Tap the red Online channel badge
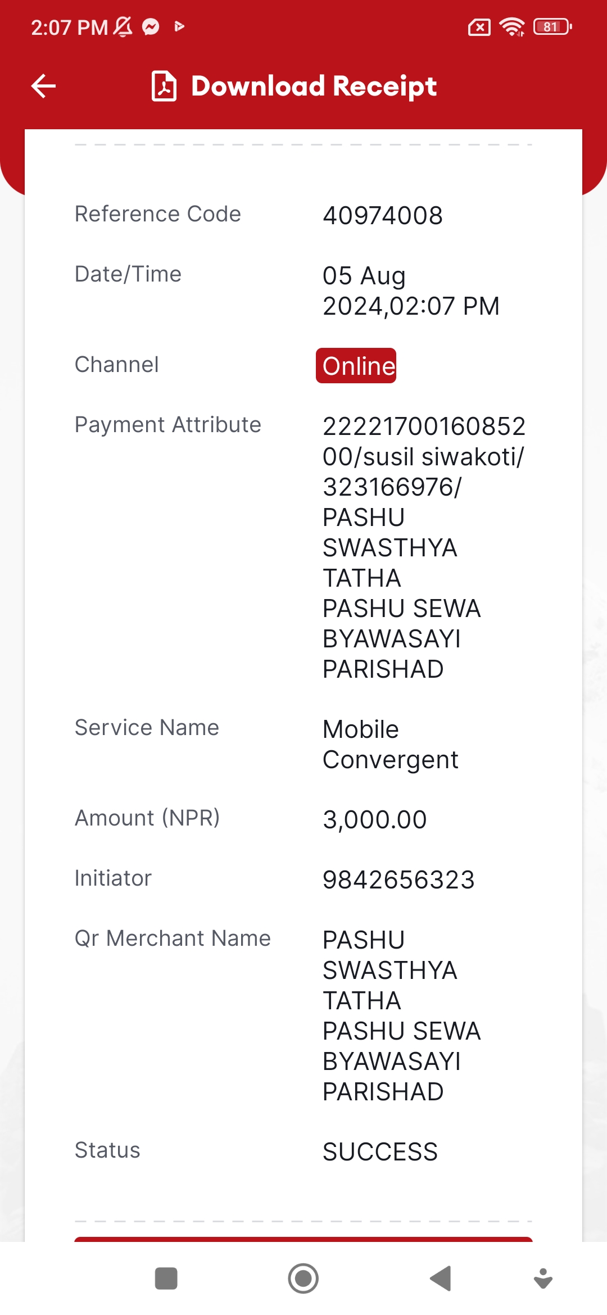The image size is (607, 1315). click(356, 366)
